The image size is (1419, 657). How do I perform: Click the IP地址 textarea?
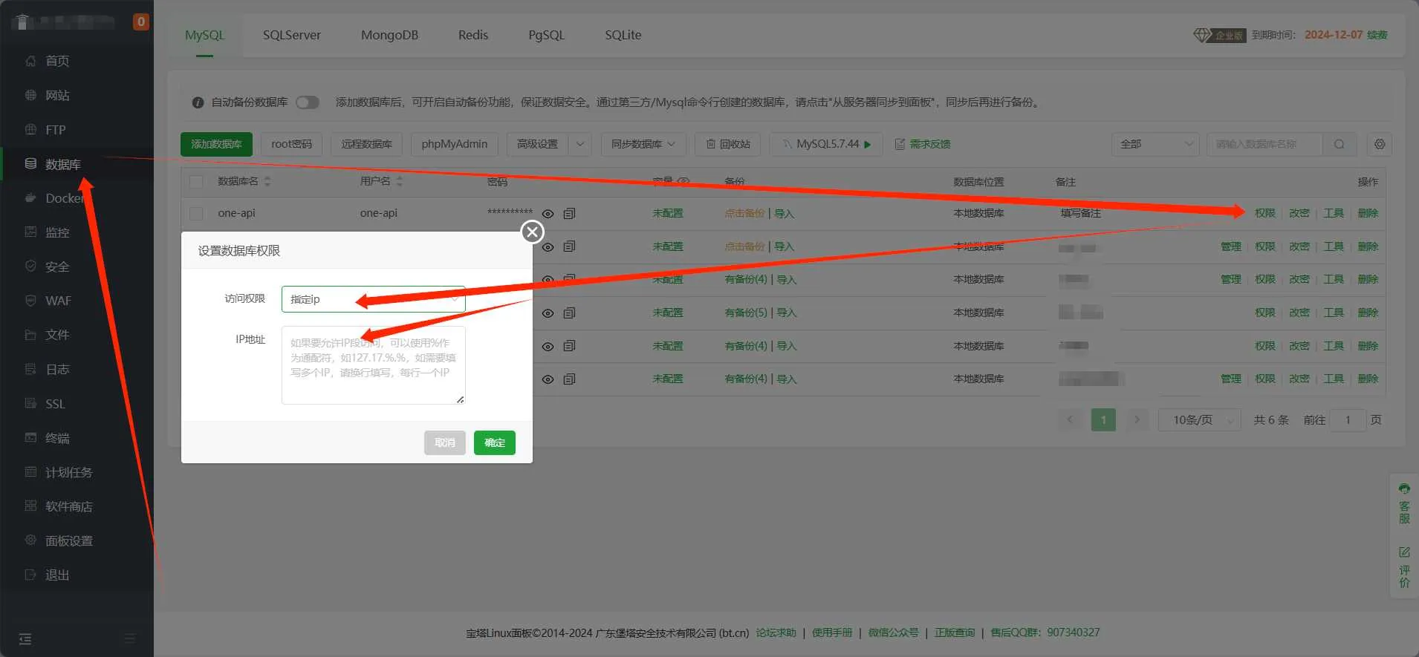pyautogui.click(x=373, y=365)
